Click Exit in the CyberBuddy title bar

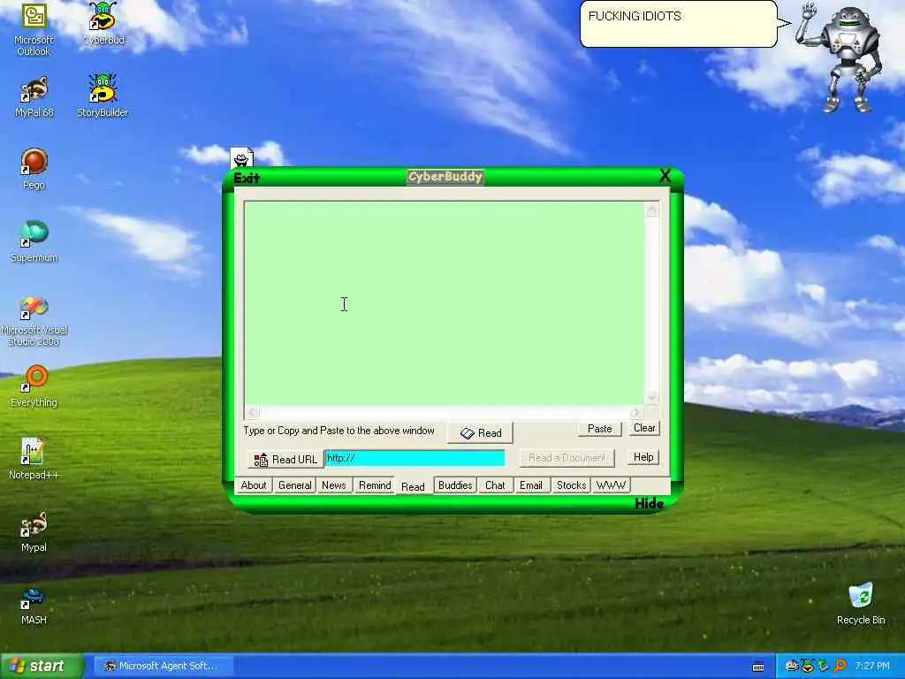247,178
